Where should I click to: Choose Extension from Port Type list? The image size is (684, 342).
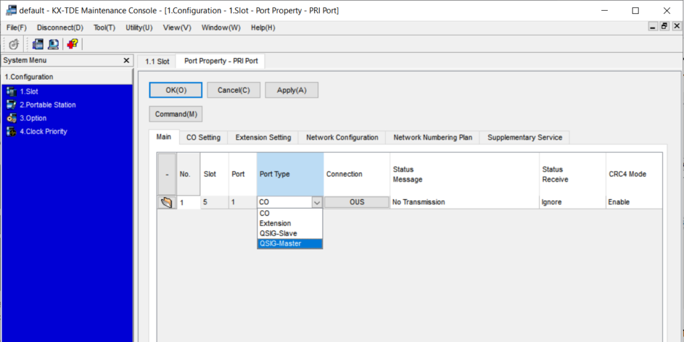click(275, 223)
